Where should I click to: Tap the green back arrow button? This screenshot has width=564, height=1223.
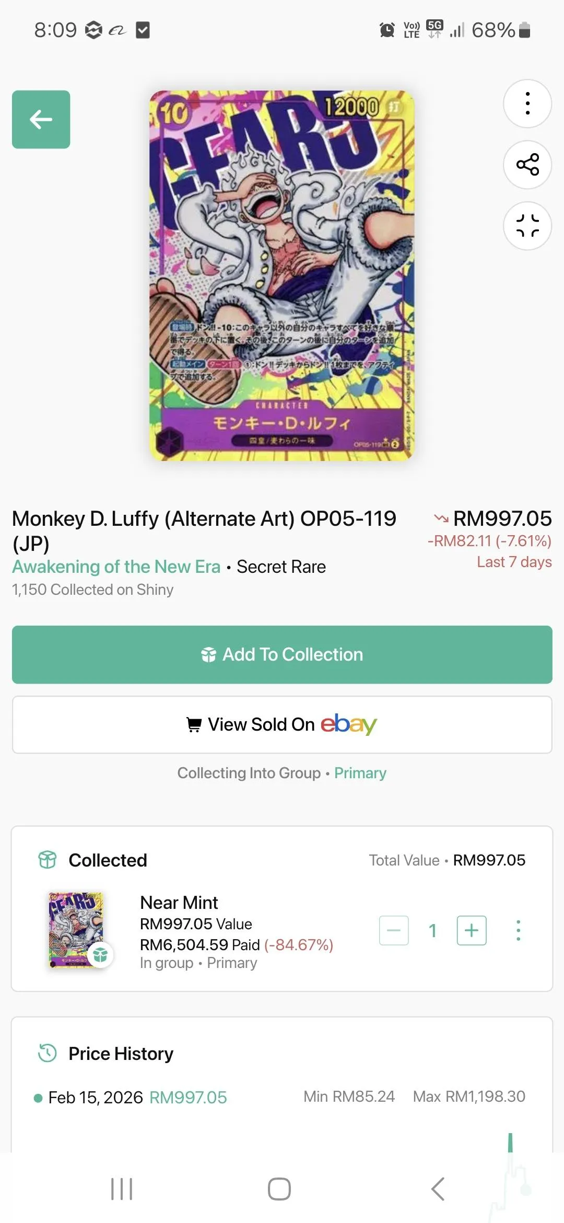click(41, 119)
